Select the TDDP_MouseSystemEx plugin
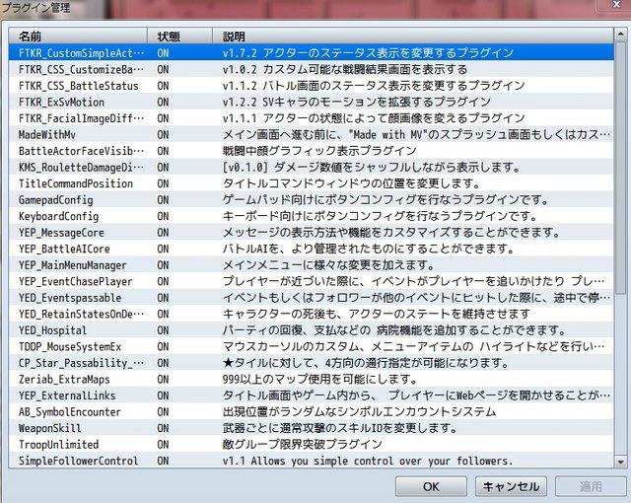 click(x=312, y=346)
